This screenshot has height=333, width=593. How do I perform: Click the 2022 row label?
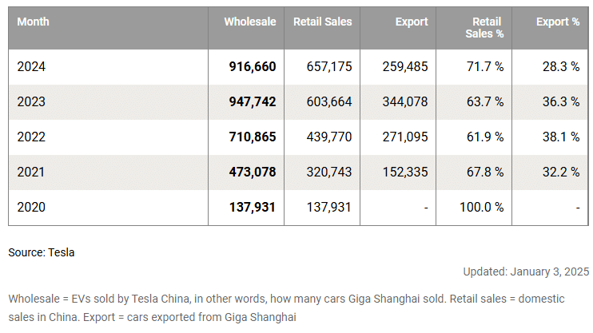(31, 137)
